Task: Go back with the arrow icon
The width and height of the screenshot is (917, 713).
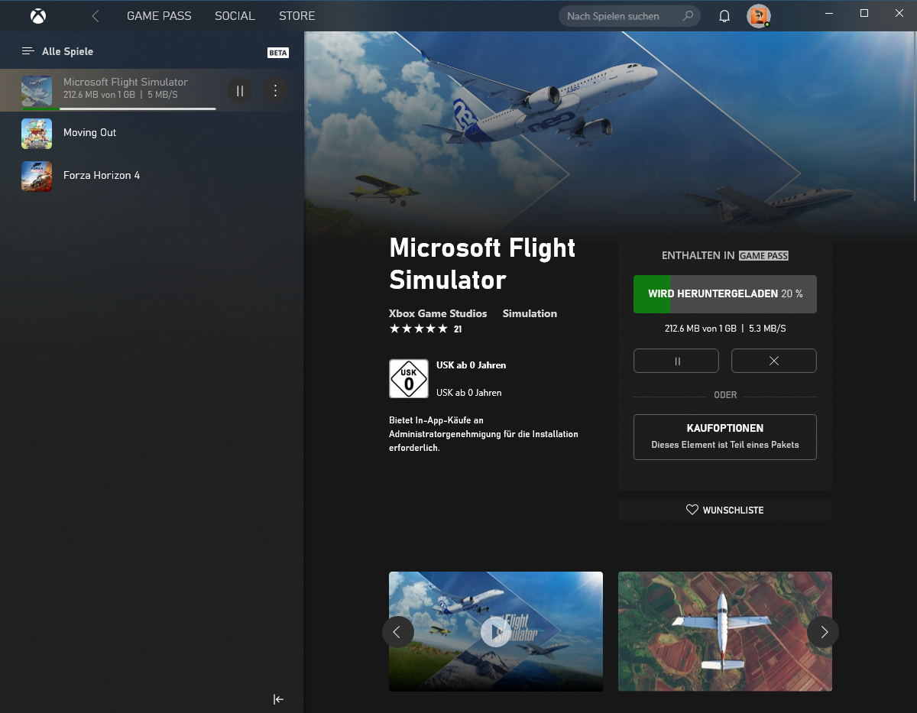Action: point(96,16)
